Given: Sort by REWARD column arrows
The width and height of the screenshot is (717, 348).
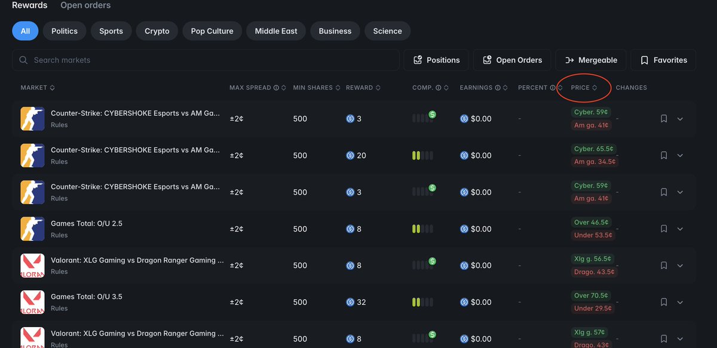Looking at the screenshot, I should coord(378,88).
